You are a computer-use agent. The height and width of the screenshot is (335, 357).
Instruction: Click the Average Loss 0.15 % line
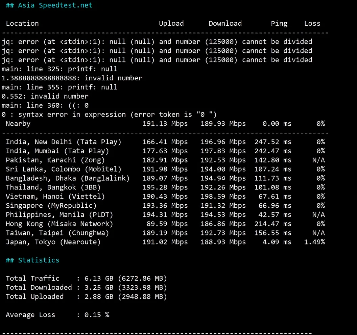click(57, 315)
